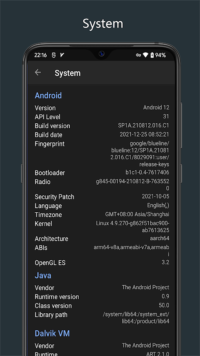Screen dimensions: 200x356
Task: Select the value English(,)
Action: pos(158,206)
